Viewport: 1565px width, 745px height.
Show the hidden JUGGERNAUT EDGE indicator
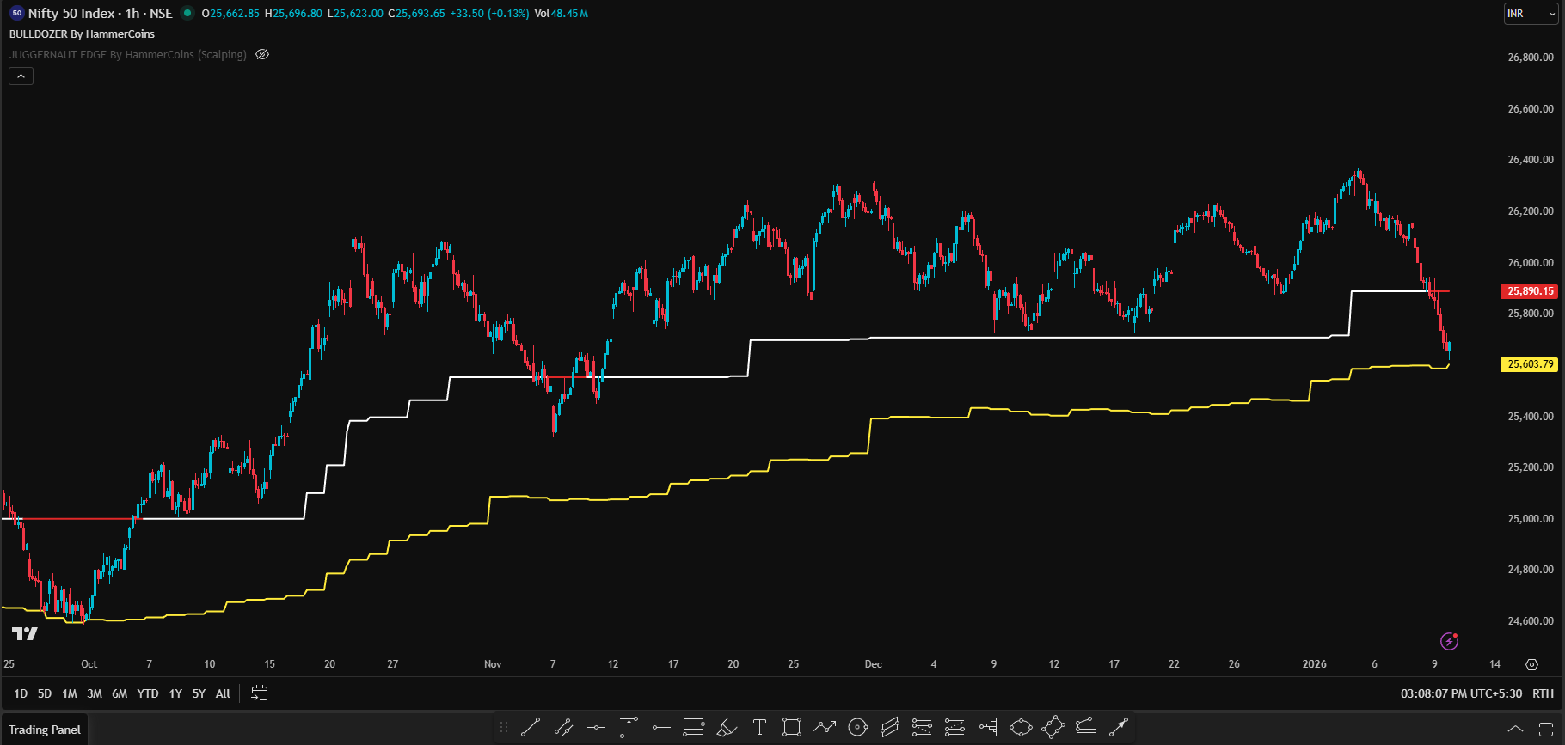coord(263,54)
